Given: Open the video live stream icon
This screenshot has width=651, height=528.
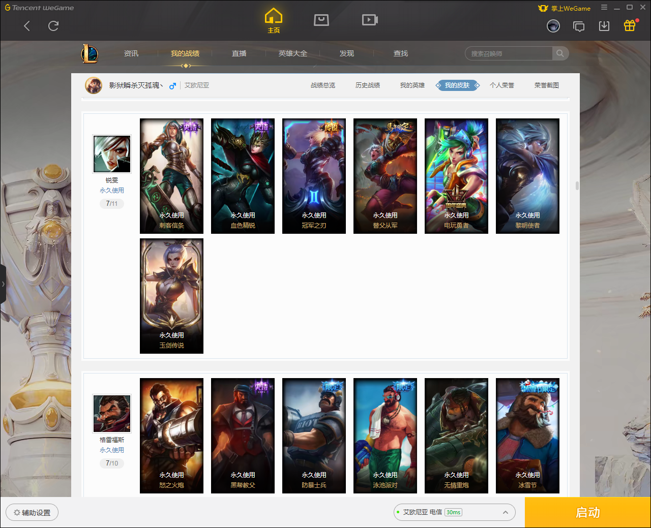Looking at the screenshot, I should point(370,20).
